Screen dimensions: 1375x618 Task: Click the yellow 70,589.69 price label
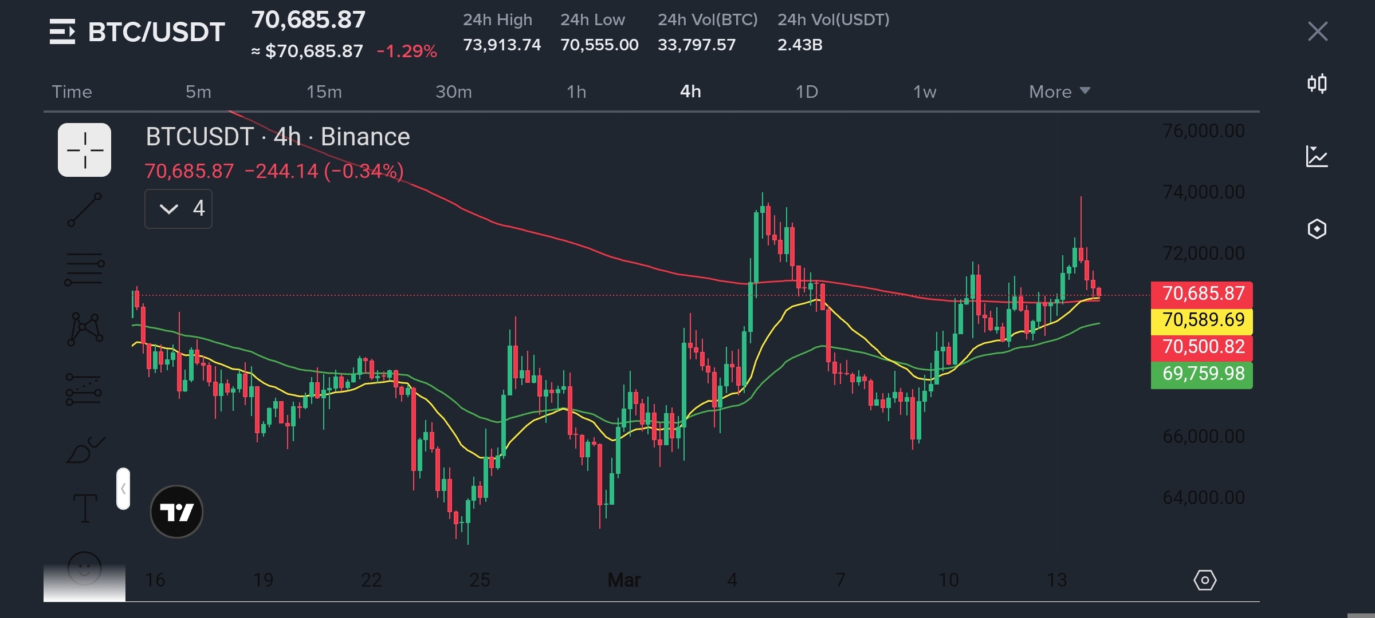point(1201,320)
